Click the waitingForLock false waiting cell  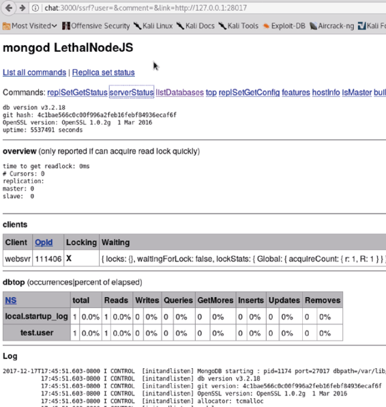243,259
